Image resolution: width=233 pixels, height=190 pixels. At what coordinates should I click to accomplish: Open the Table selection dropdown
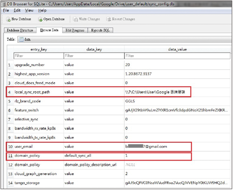[x=124, y=39]
